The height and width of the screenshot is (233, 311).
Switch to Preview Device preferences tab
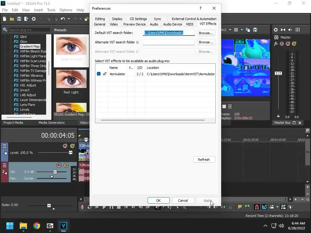[x=134, y=24]
